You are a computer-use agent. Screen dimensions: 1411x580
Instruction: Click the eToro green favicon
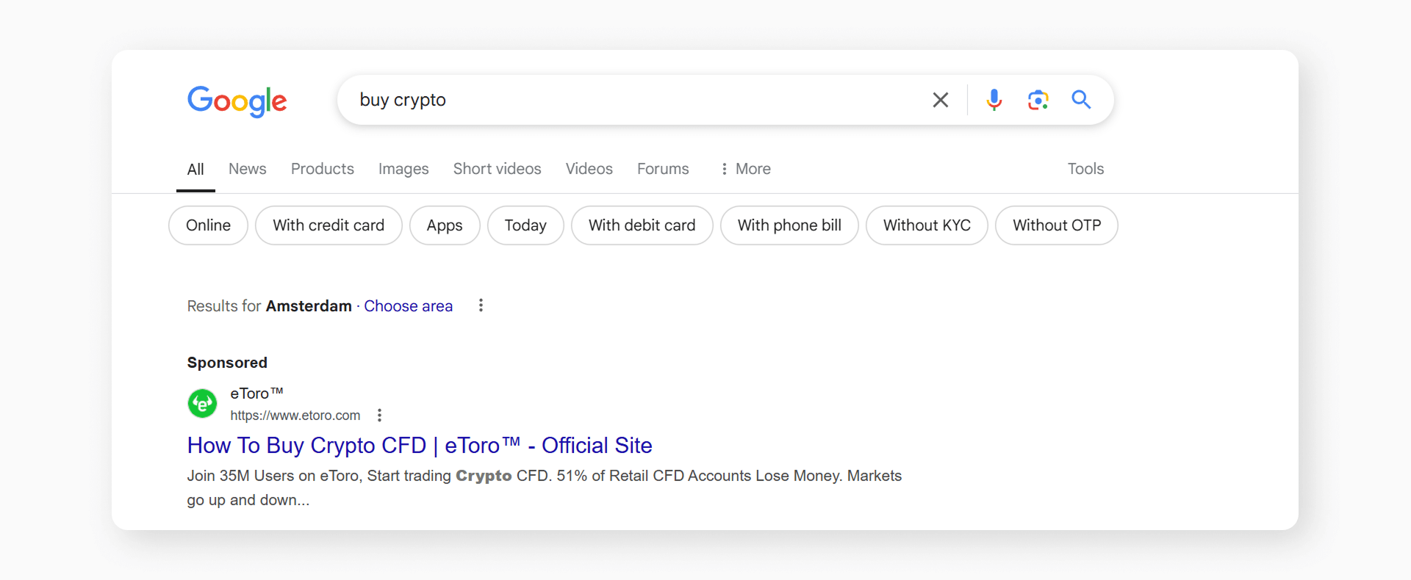[202, 403]
